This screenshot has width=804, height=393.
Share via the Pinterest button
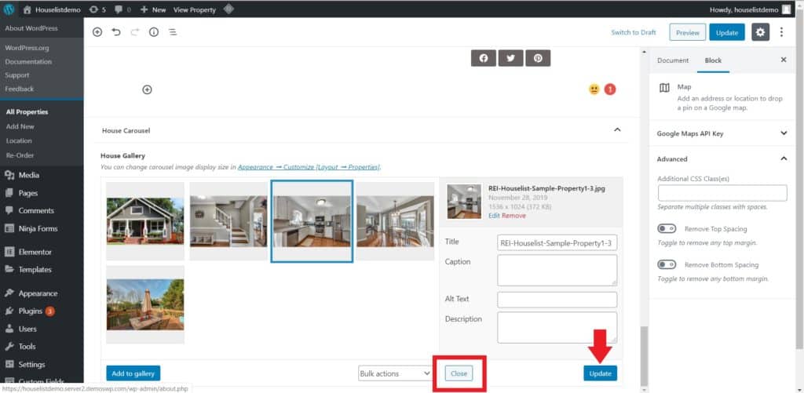[x=538, y=58]
